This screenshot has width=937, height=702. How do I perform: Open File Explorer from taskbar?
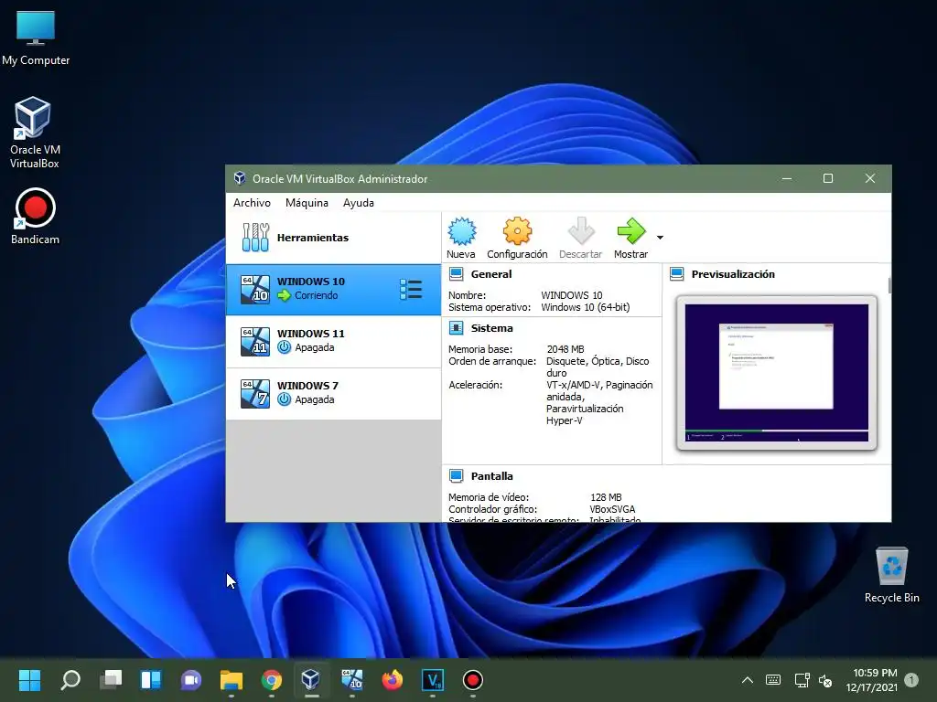pos(232,680)
